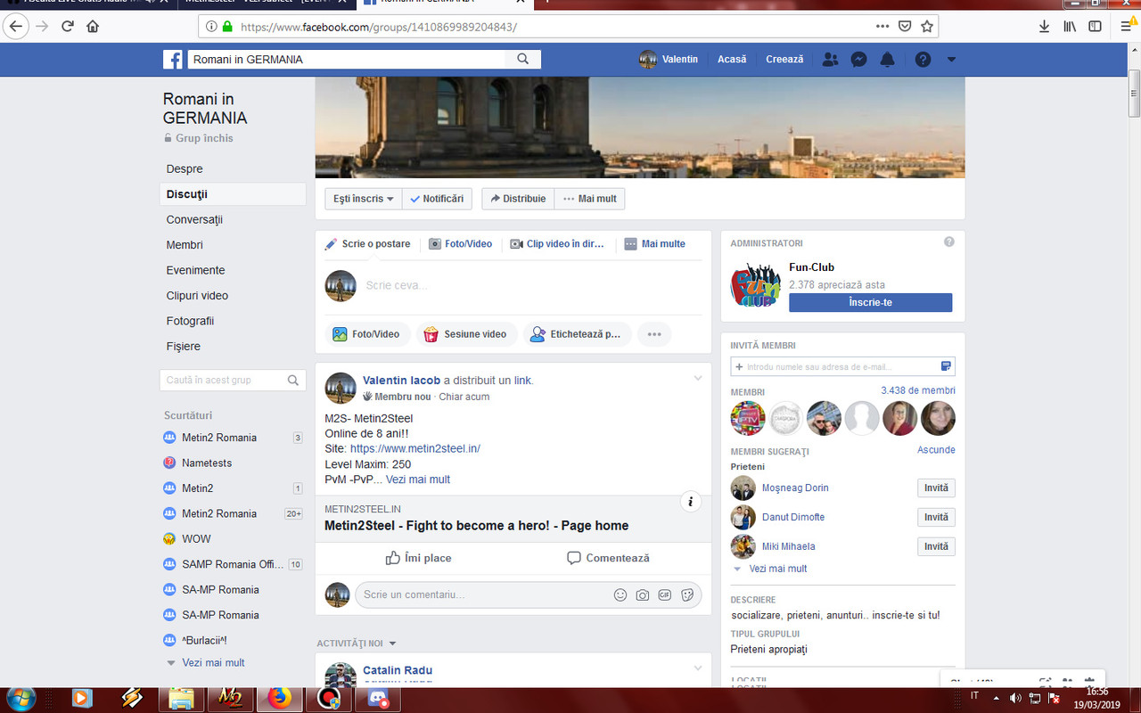1141x713 pixels.
Task: Click Ascunde for suggested members
Action: (936, 450)
